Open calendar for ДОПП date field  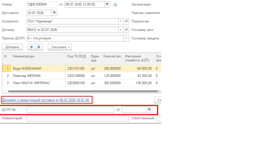pos(149,109)
